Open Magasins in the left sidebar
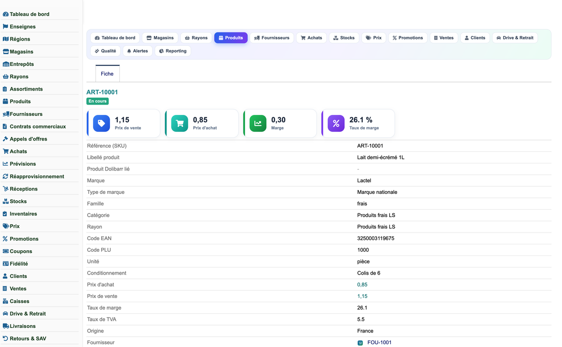The height and width of the screenshot is (347, 562). tap(22, 52)
